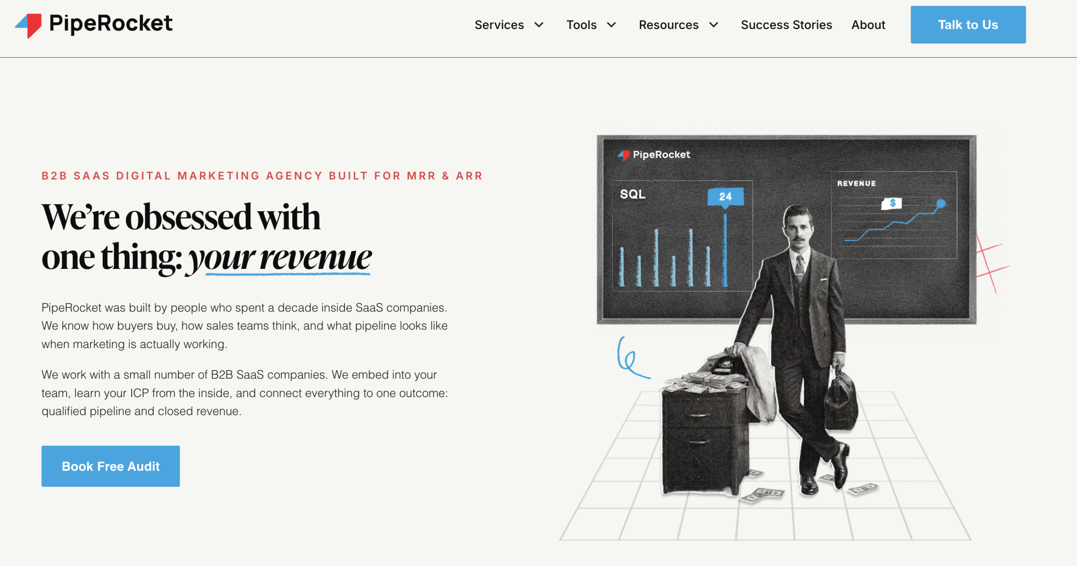Expand the Resources dropdown chevron
Screen dimensions: 1077x566
coord(714,25)
